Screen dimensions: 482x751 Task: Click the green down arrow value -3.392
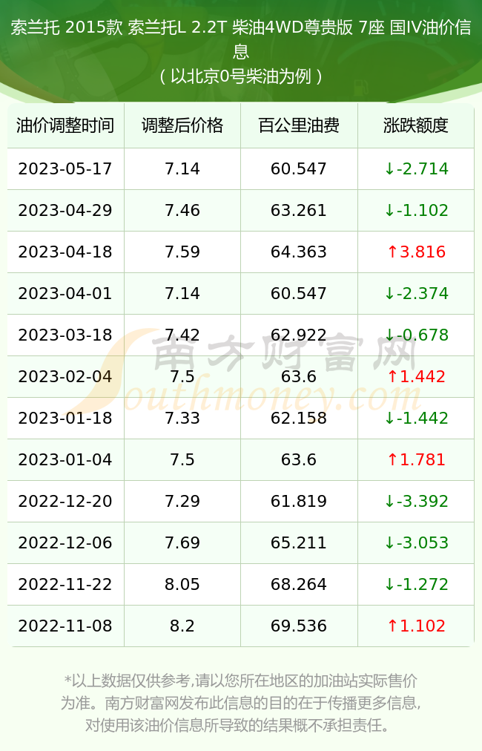(x=417, y=501)
